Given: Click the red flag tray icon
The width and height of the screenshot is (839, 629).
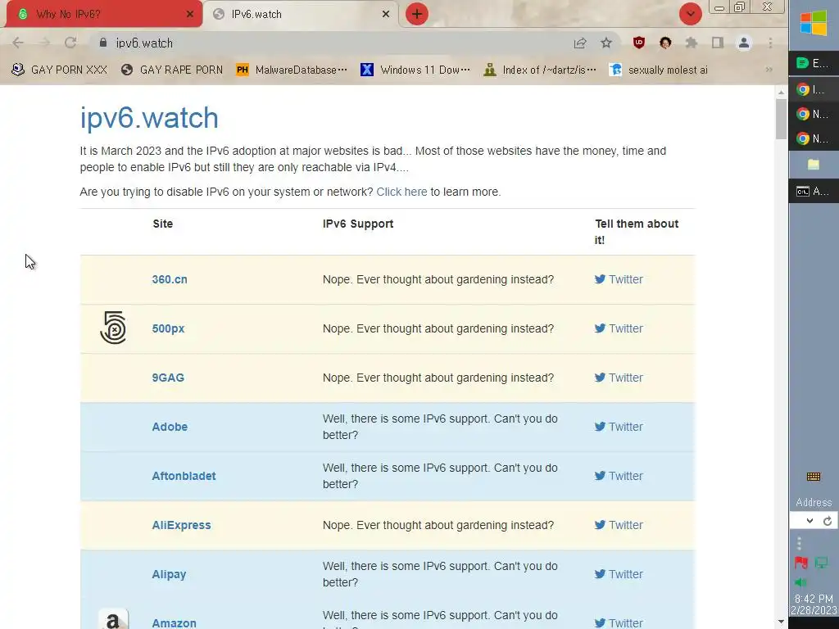Looking at the screenshot, I should point(801,563).
